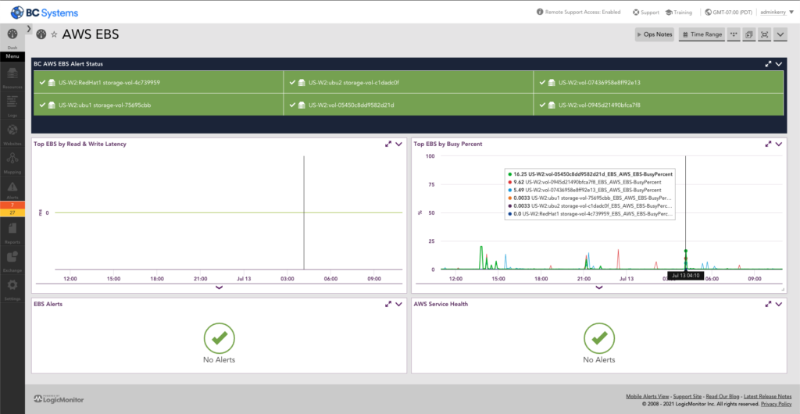Image resolution: width=800 pixels, height=414 pixels.
Task: Open EBS Alerts widget menu chevron
Action: [398, 305]
